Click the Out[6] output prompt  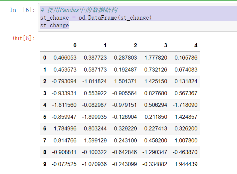tap(24, 38)
